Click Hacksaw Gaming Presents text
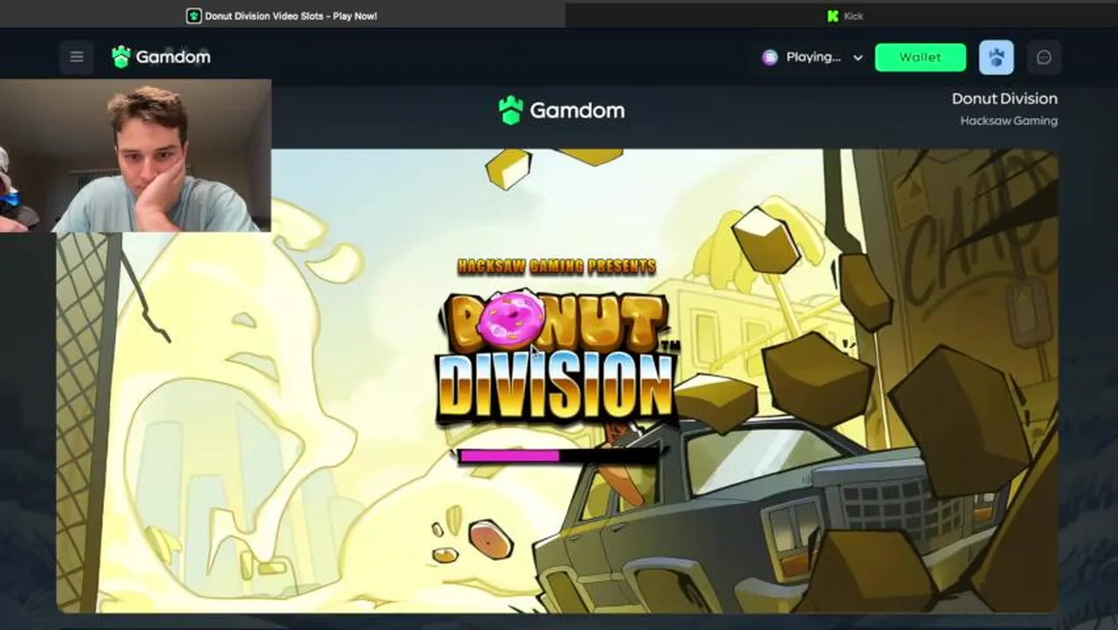Image resolution: width=1118 pixels, height=630 pixels. (556, 265)
